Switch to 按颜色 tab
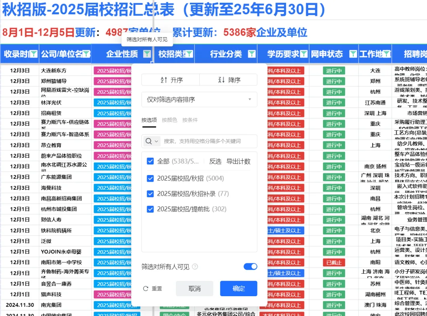427x316 pixels. pyautogui.click(x=169, y=120)
